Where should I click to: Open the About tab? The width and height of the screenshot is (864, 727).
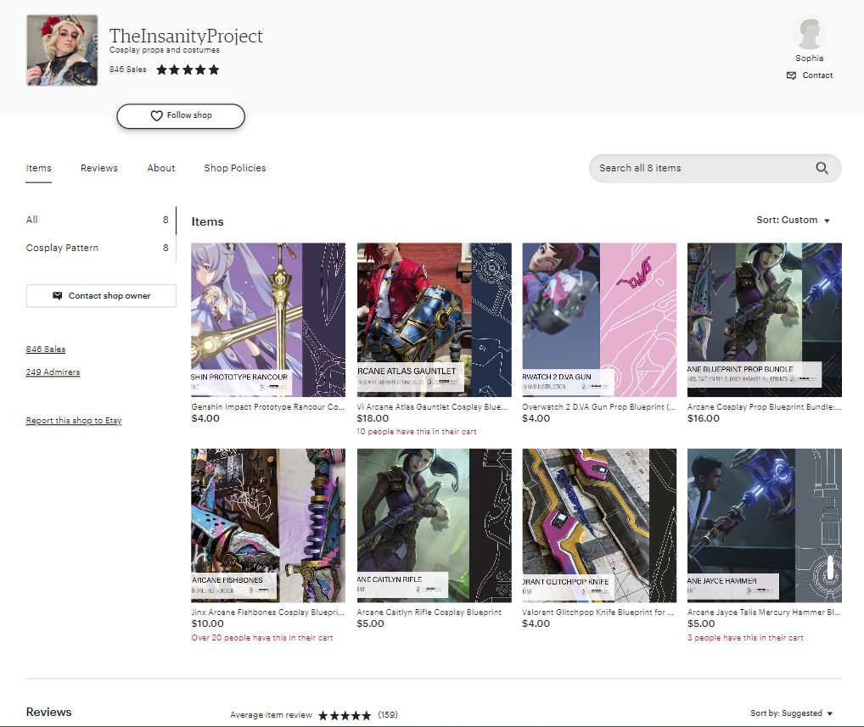click(161, 168)
